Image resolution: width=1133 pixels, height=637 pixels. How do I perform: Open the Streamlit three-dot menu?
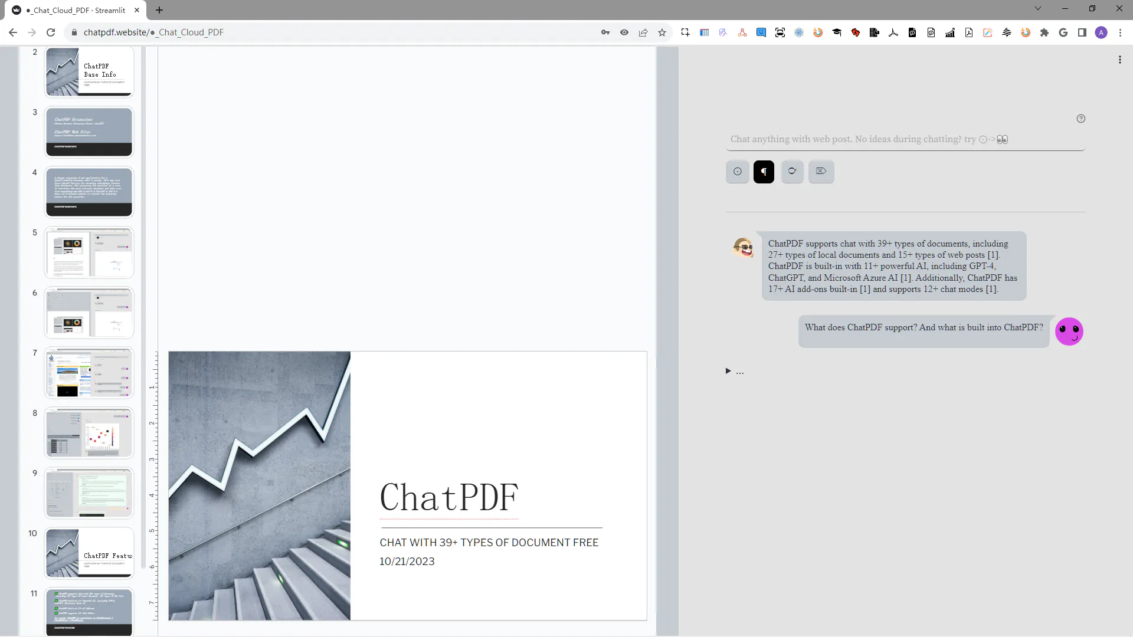1119,60
